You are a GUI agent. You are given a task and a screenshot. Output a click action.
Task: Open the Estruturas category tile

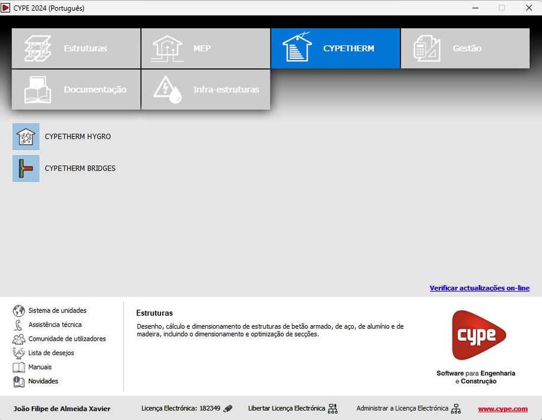pyautogui.click(x=76, y=49)
